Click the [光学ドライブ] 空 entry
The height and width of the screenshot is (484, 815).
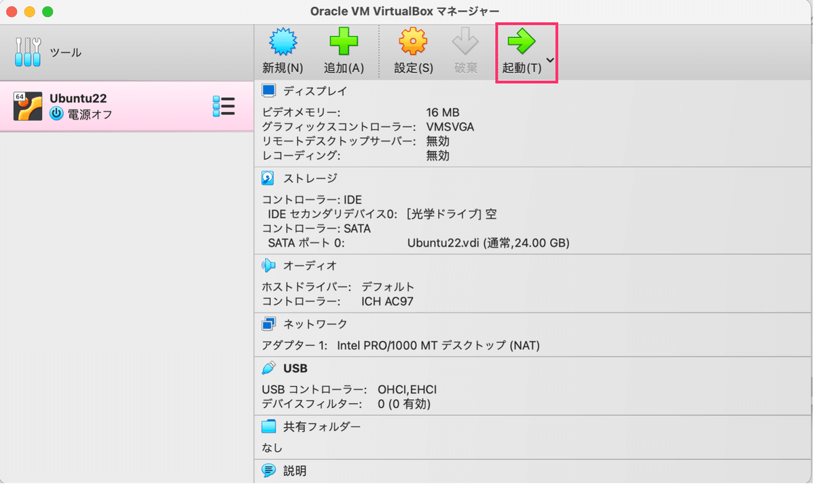[x=452, y=214]
